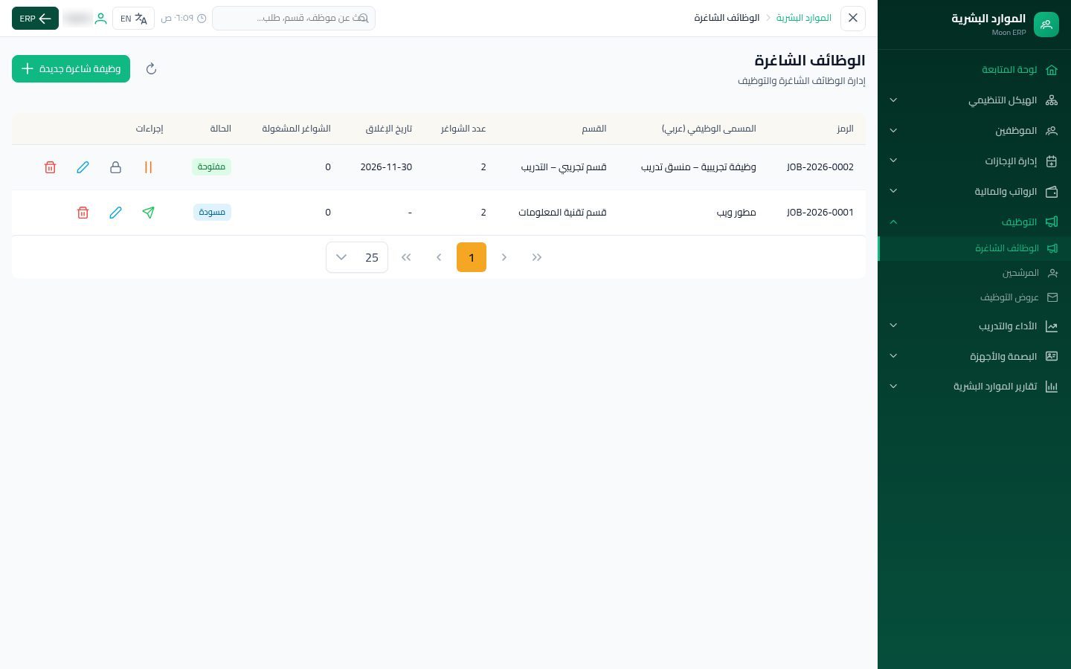Delete job JOB-2026-0001 with trash icon
Image resolution: width=1071 pixels, height=669 pixels.
pos(83,213)
